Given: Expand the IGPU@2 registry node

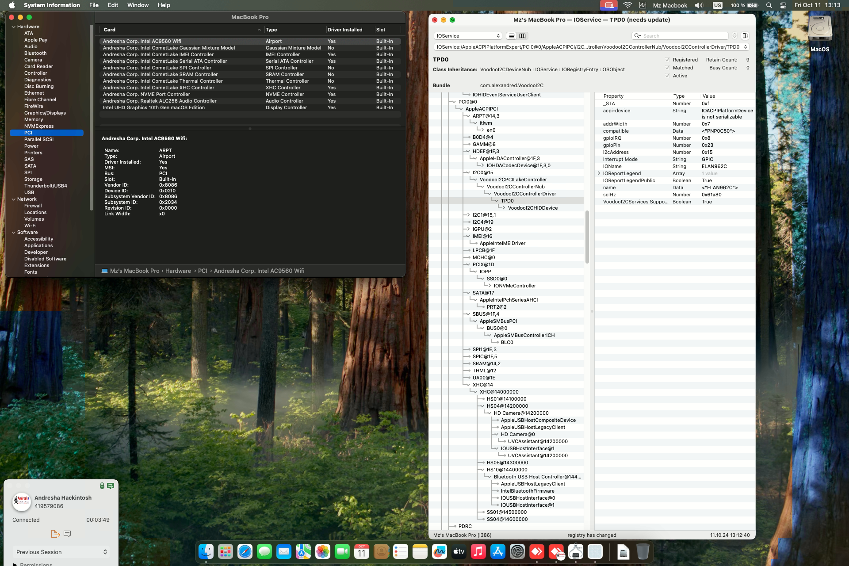Looking at the screenshot, I should (468, 229).
